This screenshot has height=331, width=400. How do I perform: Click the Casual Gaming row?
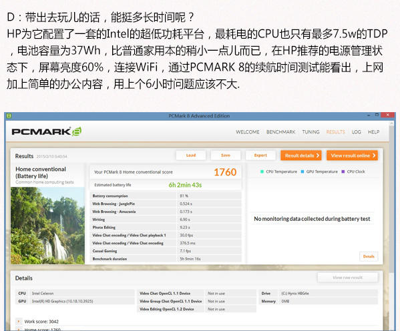[x=166, y=251]
